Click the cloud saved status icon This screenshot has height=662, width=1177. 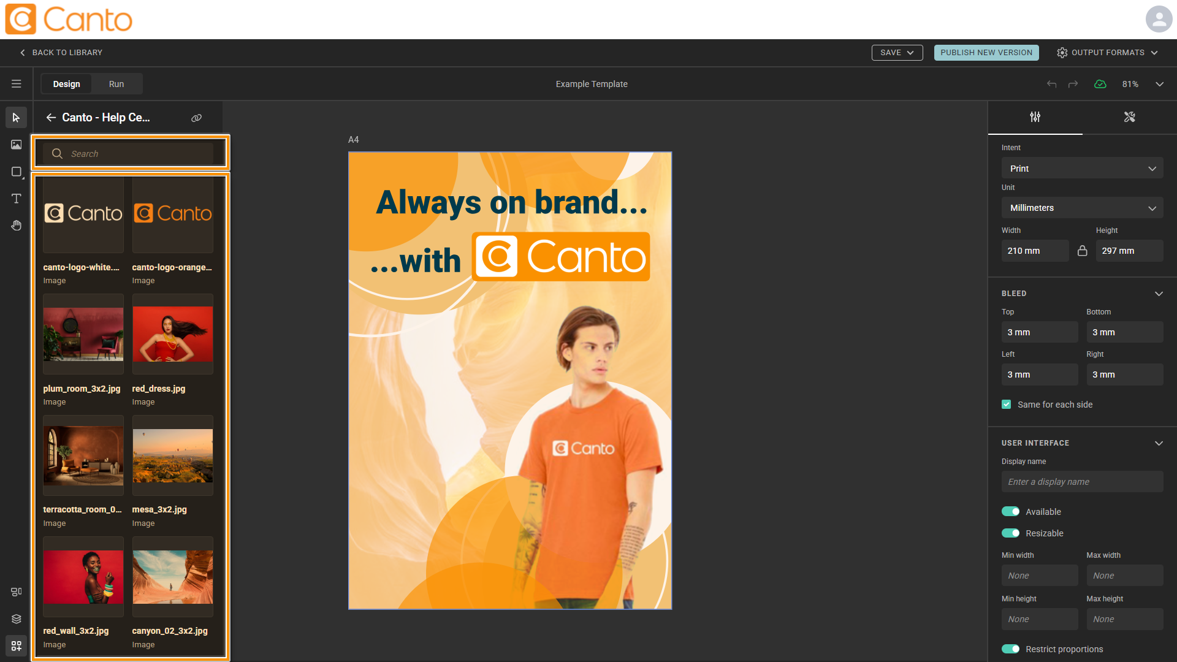(1100, 84)
